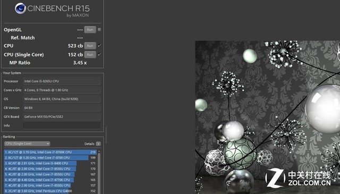Open ranking Details arrow icon
The width and height of the screenshot is (340, 194).
tap(98, 144)
